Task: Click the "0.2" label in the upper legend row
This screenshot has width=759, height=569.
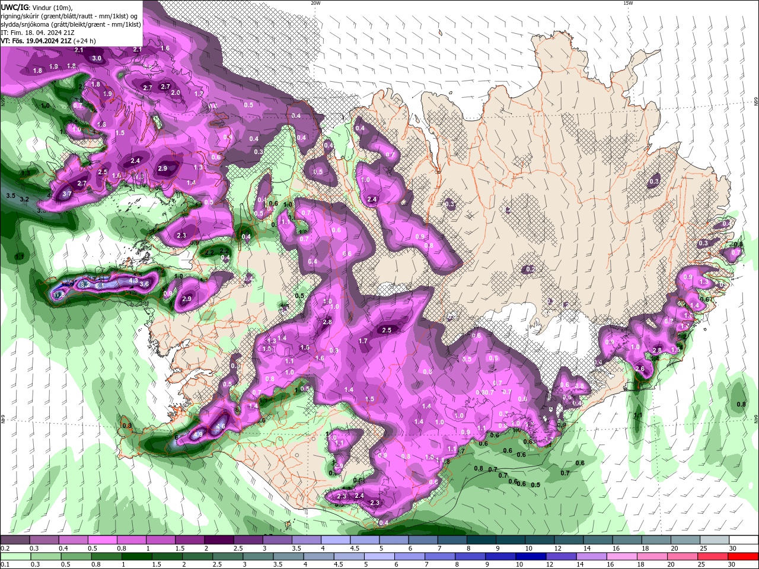Action: 5,548
